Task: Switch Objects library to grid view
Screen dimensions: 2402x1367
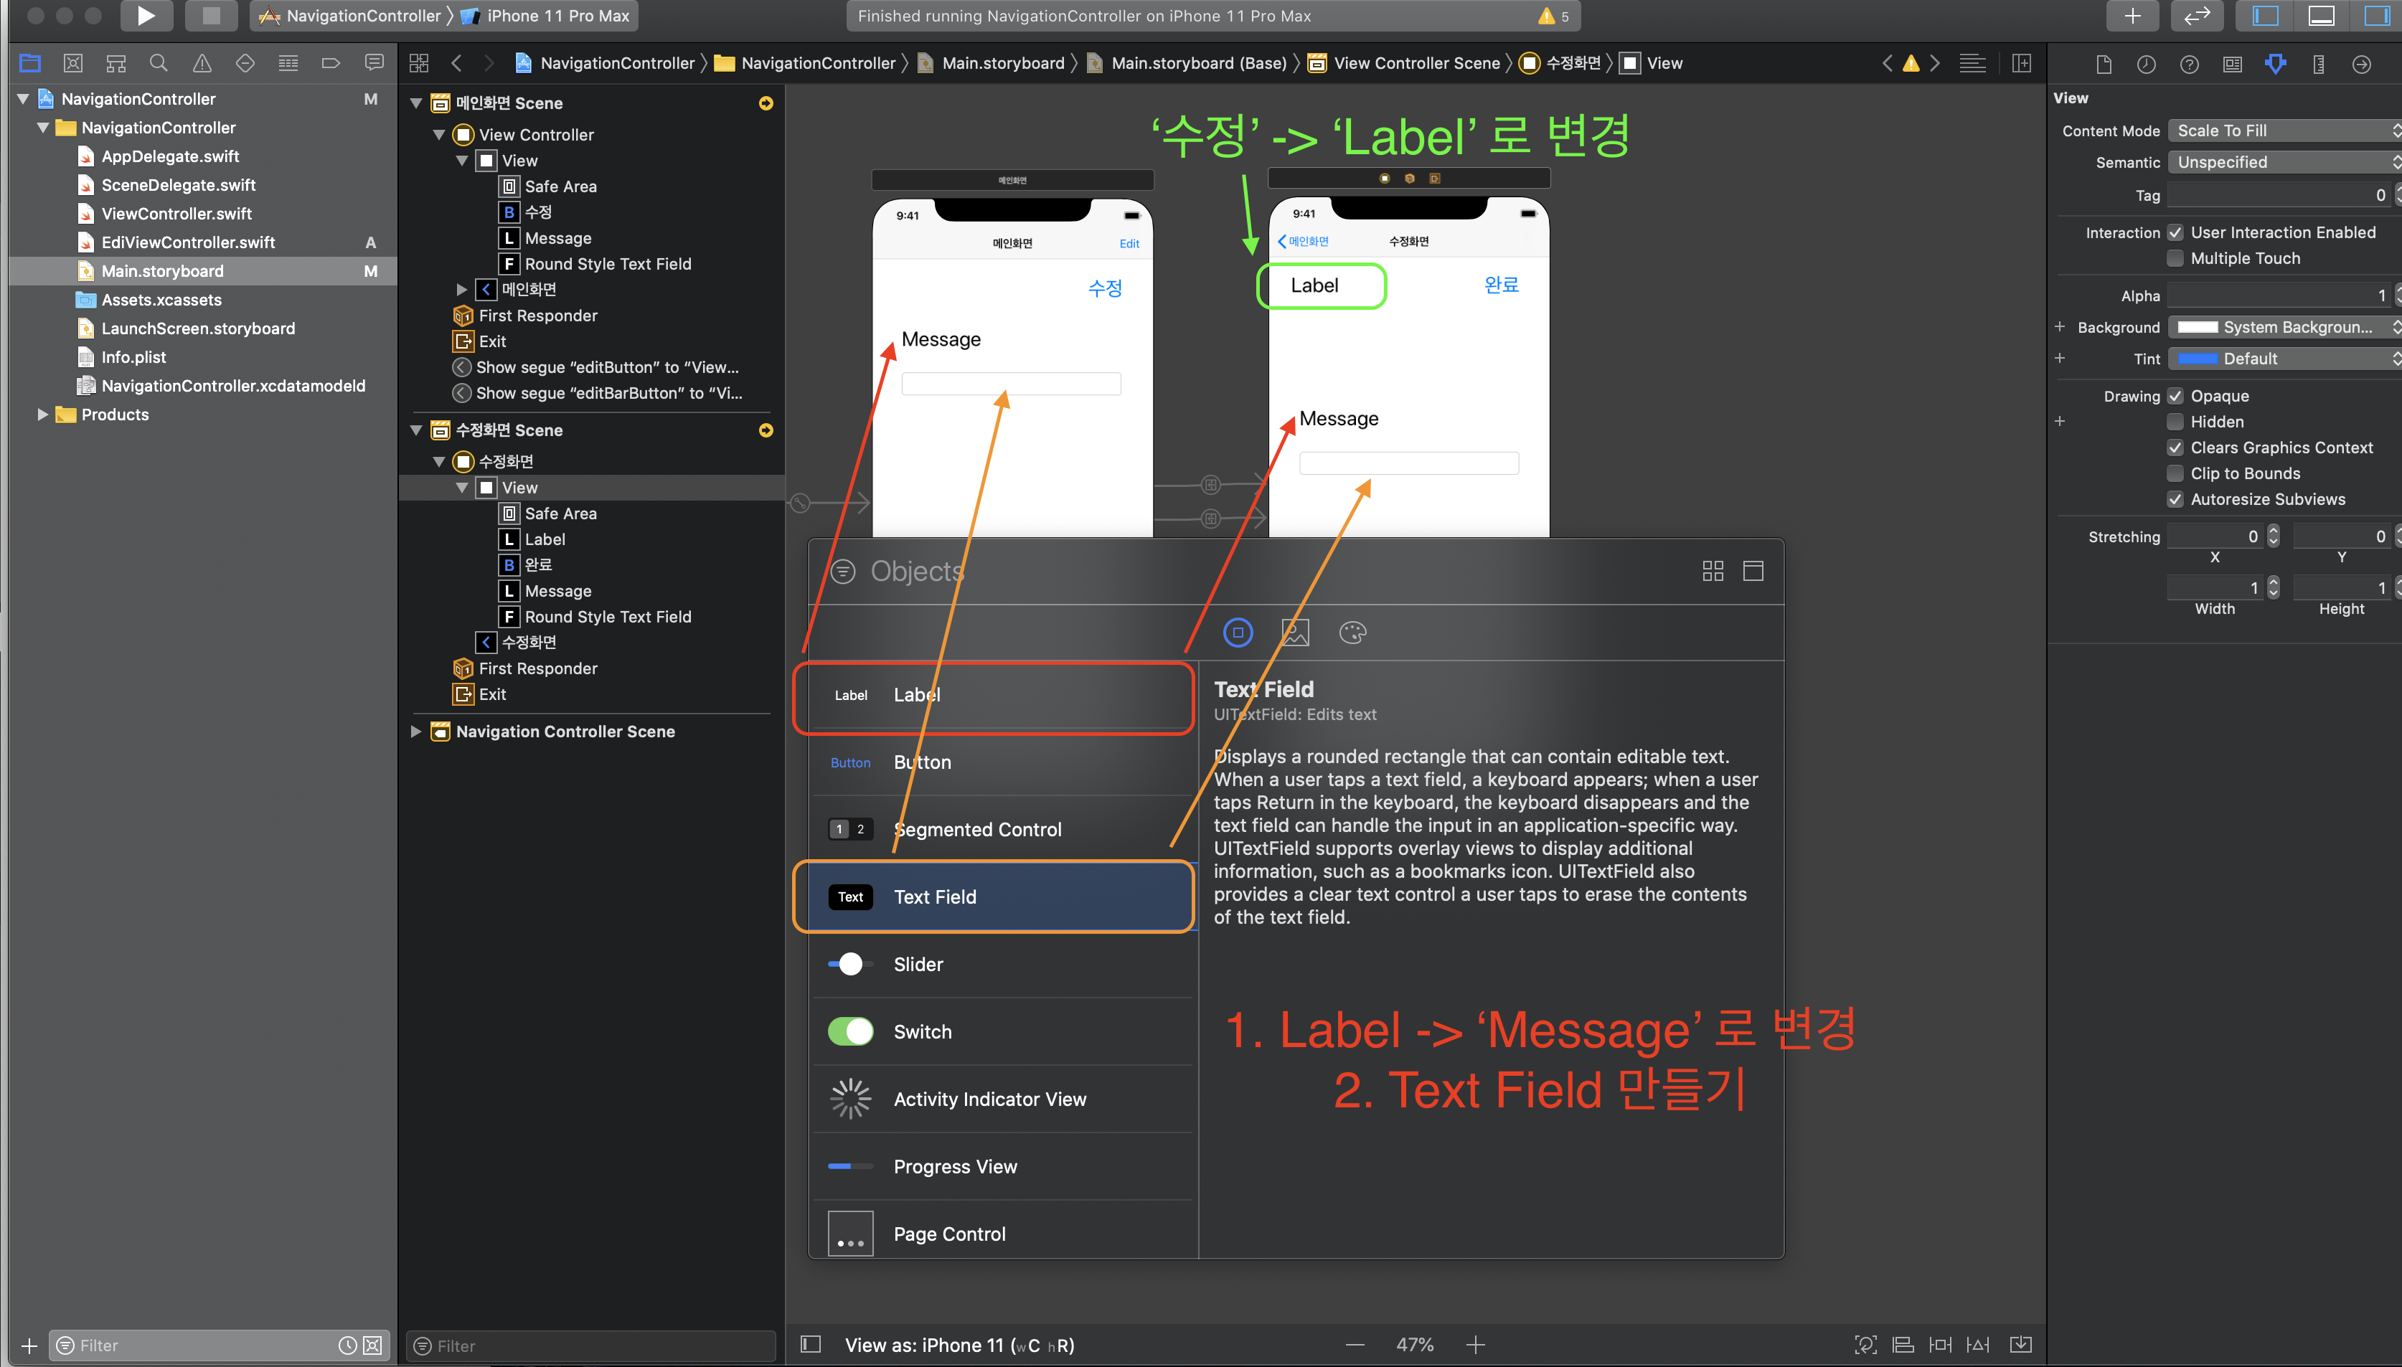Action: pyautogui.click(x=1713, y=571)
